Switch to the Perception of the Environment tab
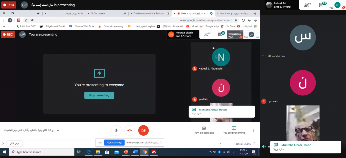Image resolution: width=346 pixels, height=158 pixels. [x=149, y=13]
